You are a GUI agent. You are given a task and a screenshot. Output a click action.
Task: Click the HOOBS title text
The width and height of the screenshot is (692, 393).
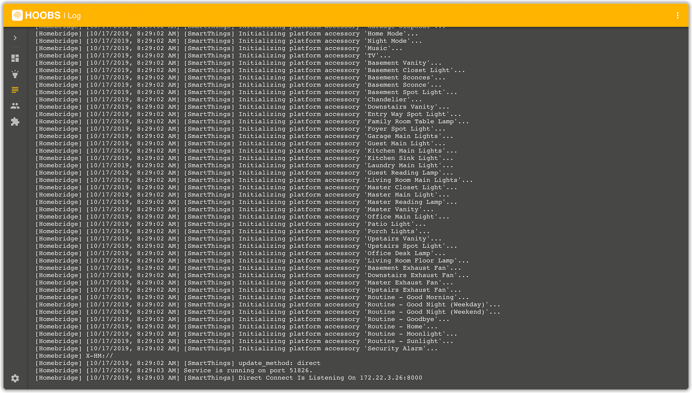tap(43, 16)
